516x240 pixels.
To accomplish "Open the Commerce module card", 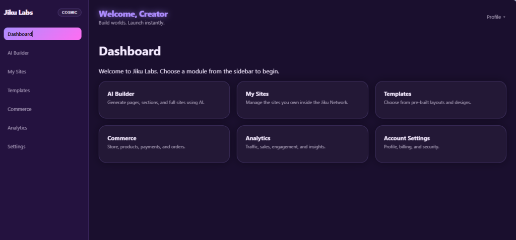I will pos(164,144).
